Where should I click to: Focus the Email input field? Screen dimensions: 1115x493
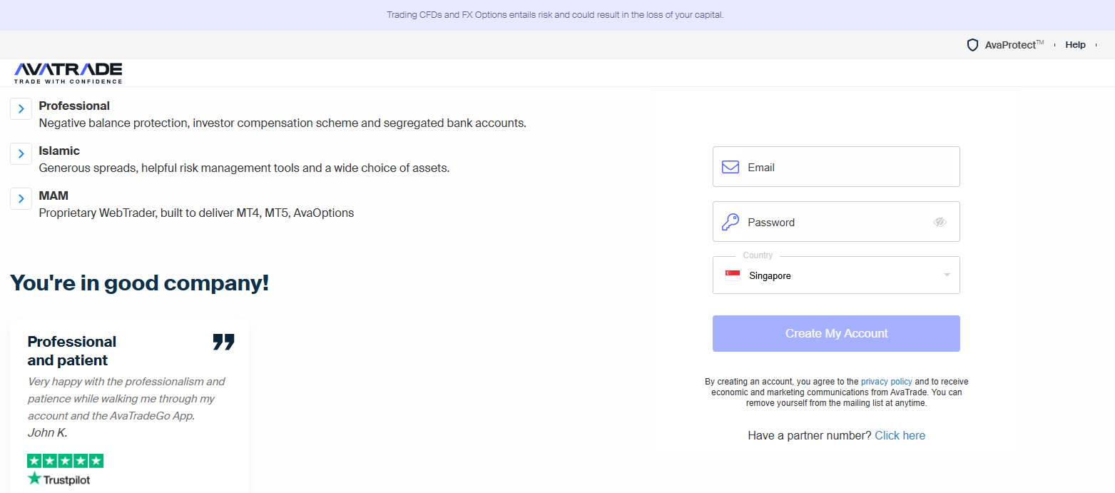[x=836, y=167]
